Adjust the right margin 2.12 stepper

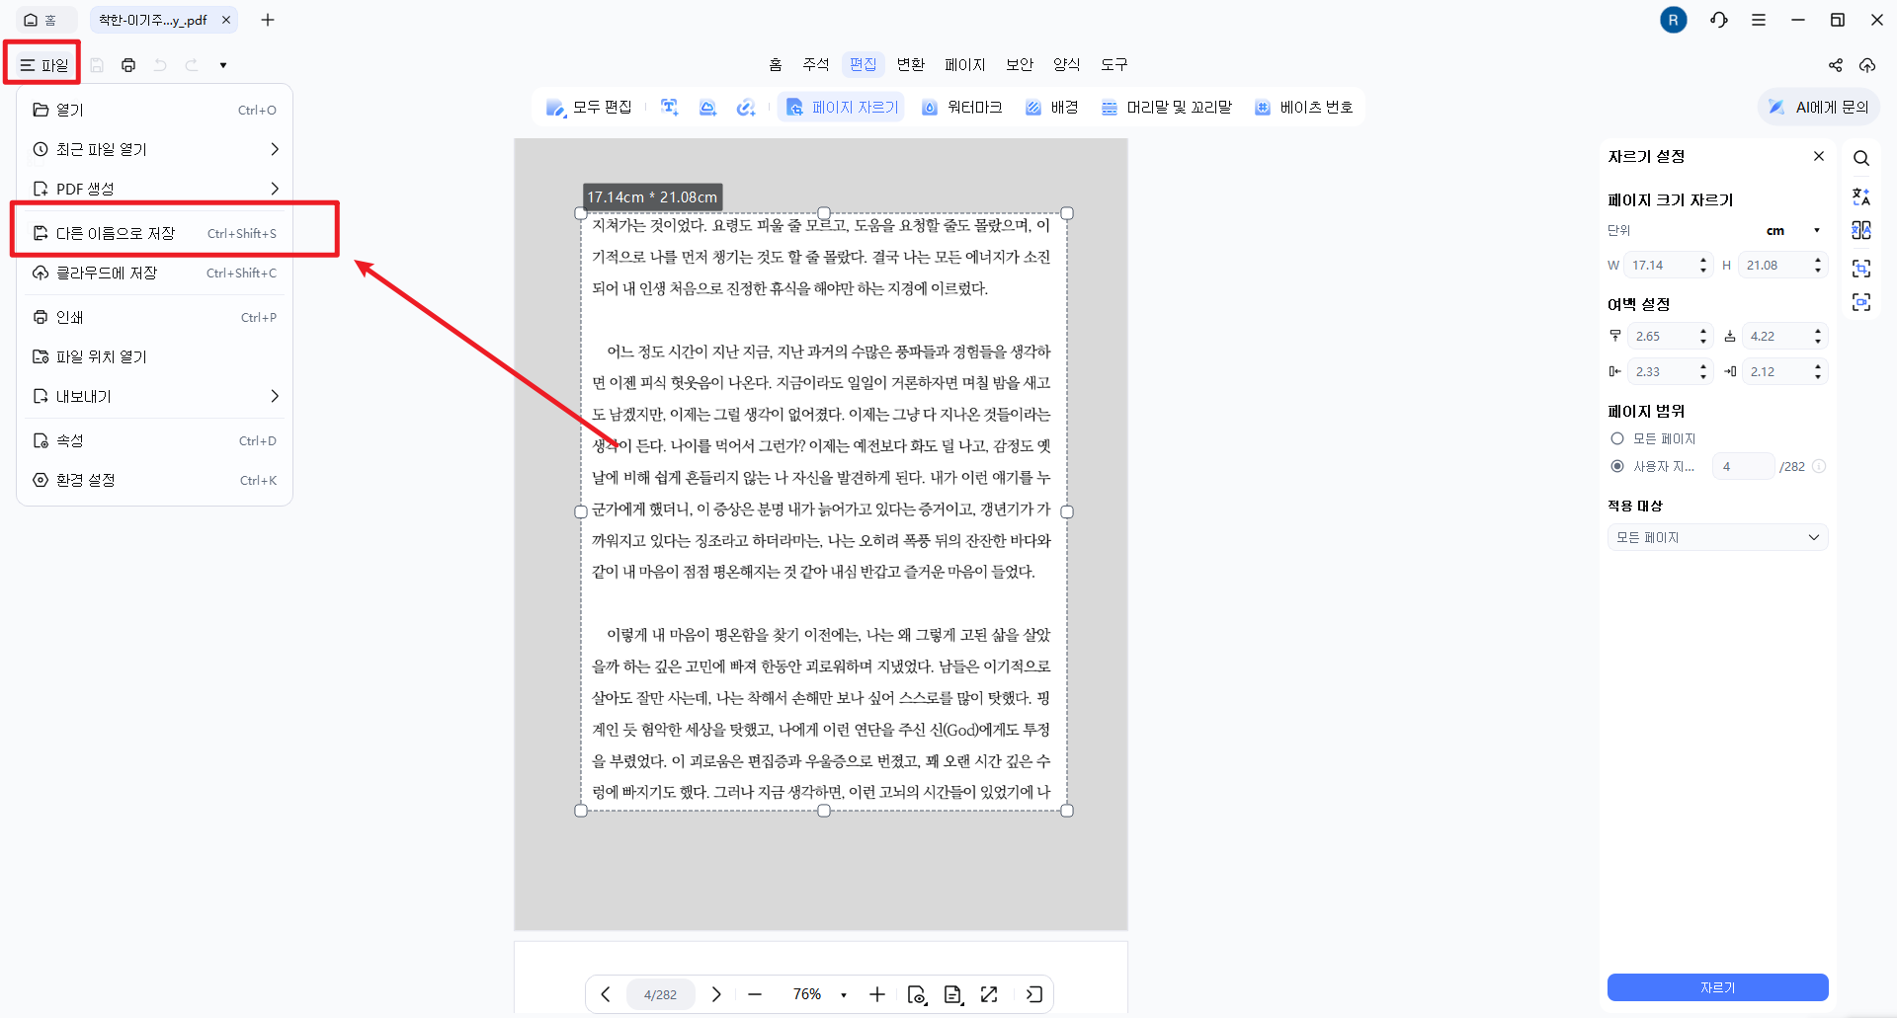point(1818,371)
